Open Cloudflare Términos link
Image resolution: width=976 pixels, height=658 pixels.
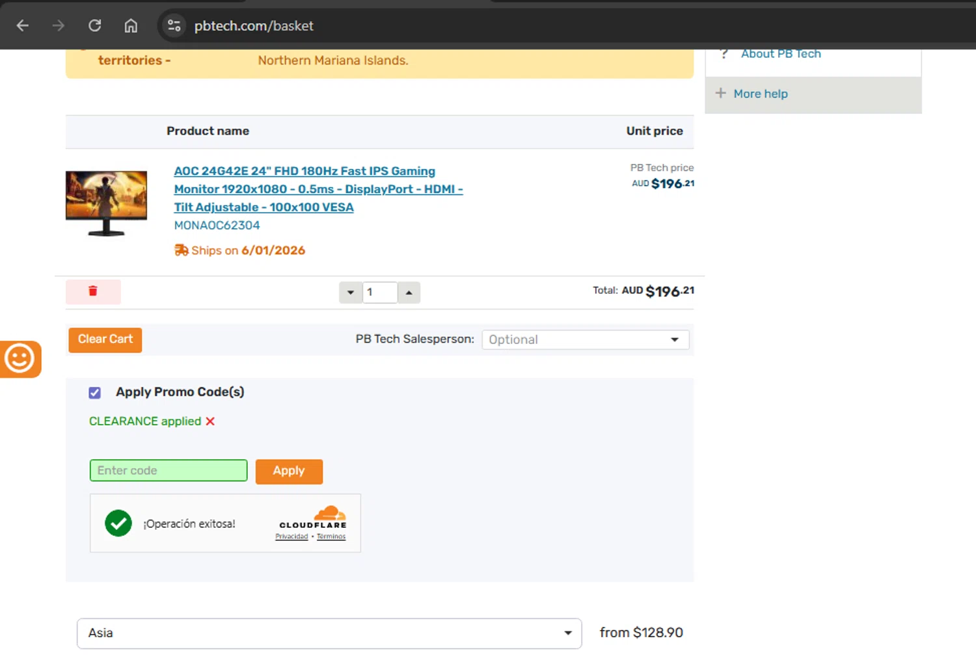point(331,536)
